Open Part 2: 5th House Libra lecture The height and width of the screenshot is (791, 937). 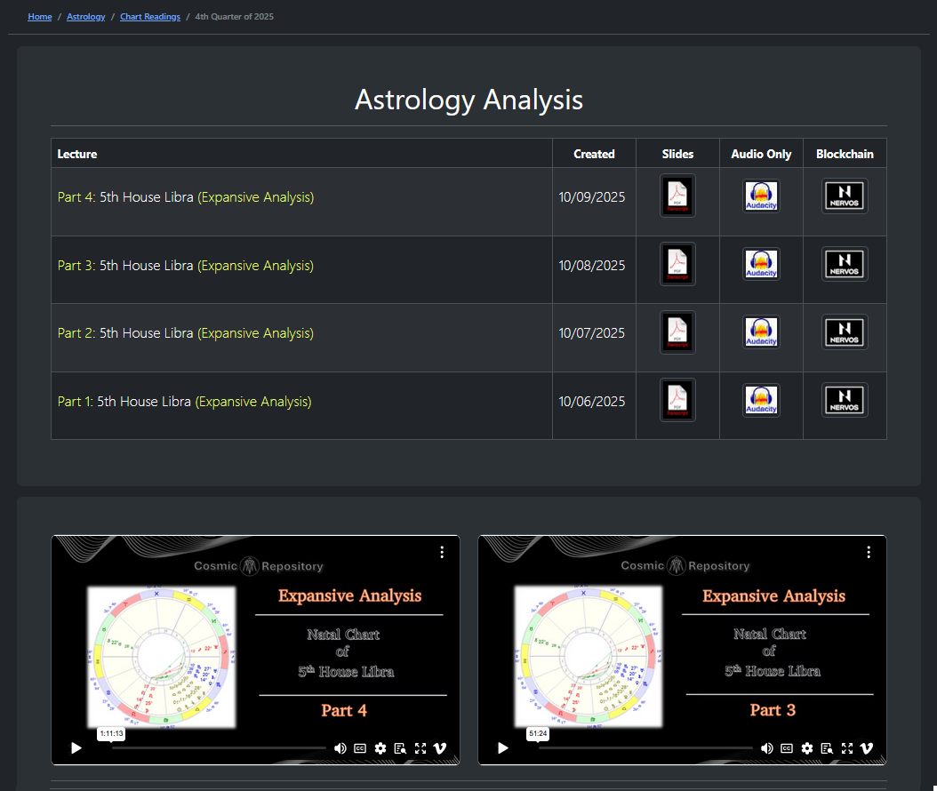(185, 333)
